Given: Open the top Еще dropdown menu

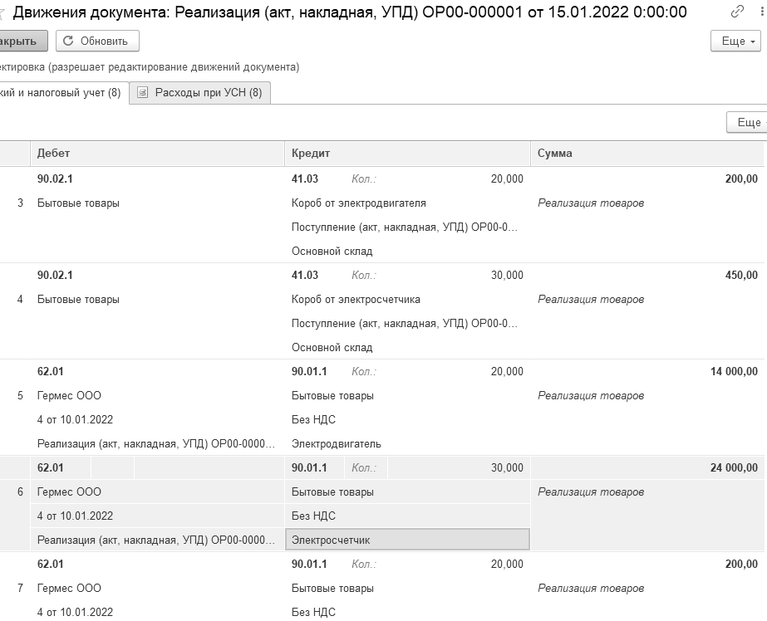Looking at the screenshot, I should click(738, 41).
